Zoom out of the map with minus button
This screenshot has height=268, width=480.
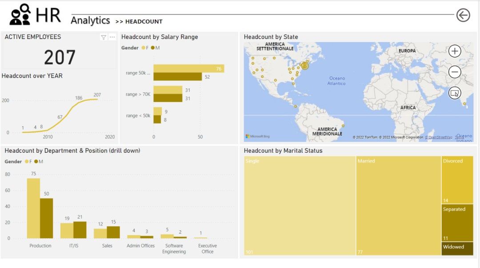(455, 72)
